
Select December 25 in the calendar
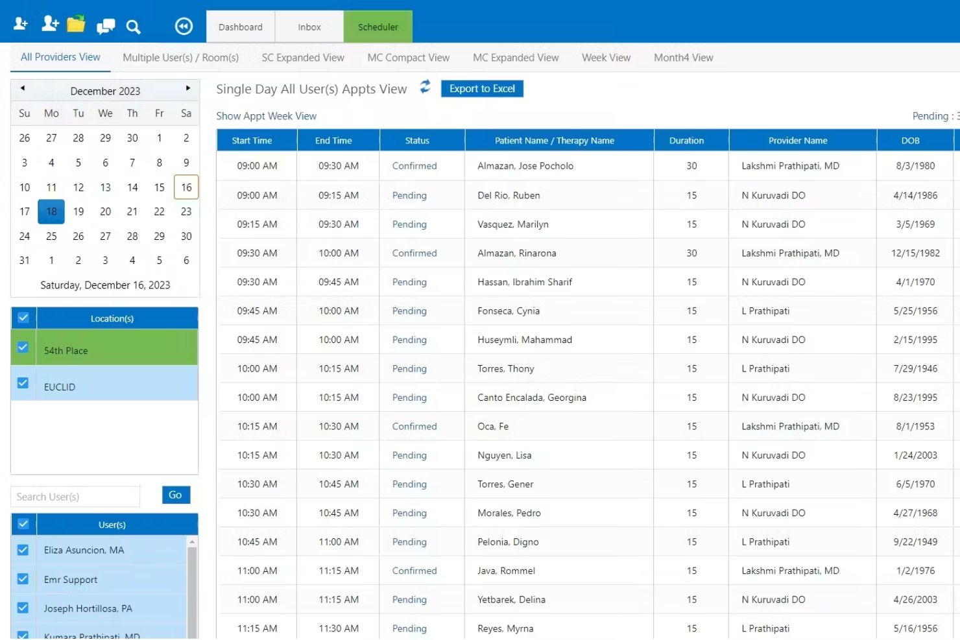coord(51,236)
